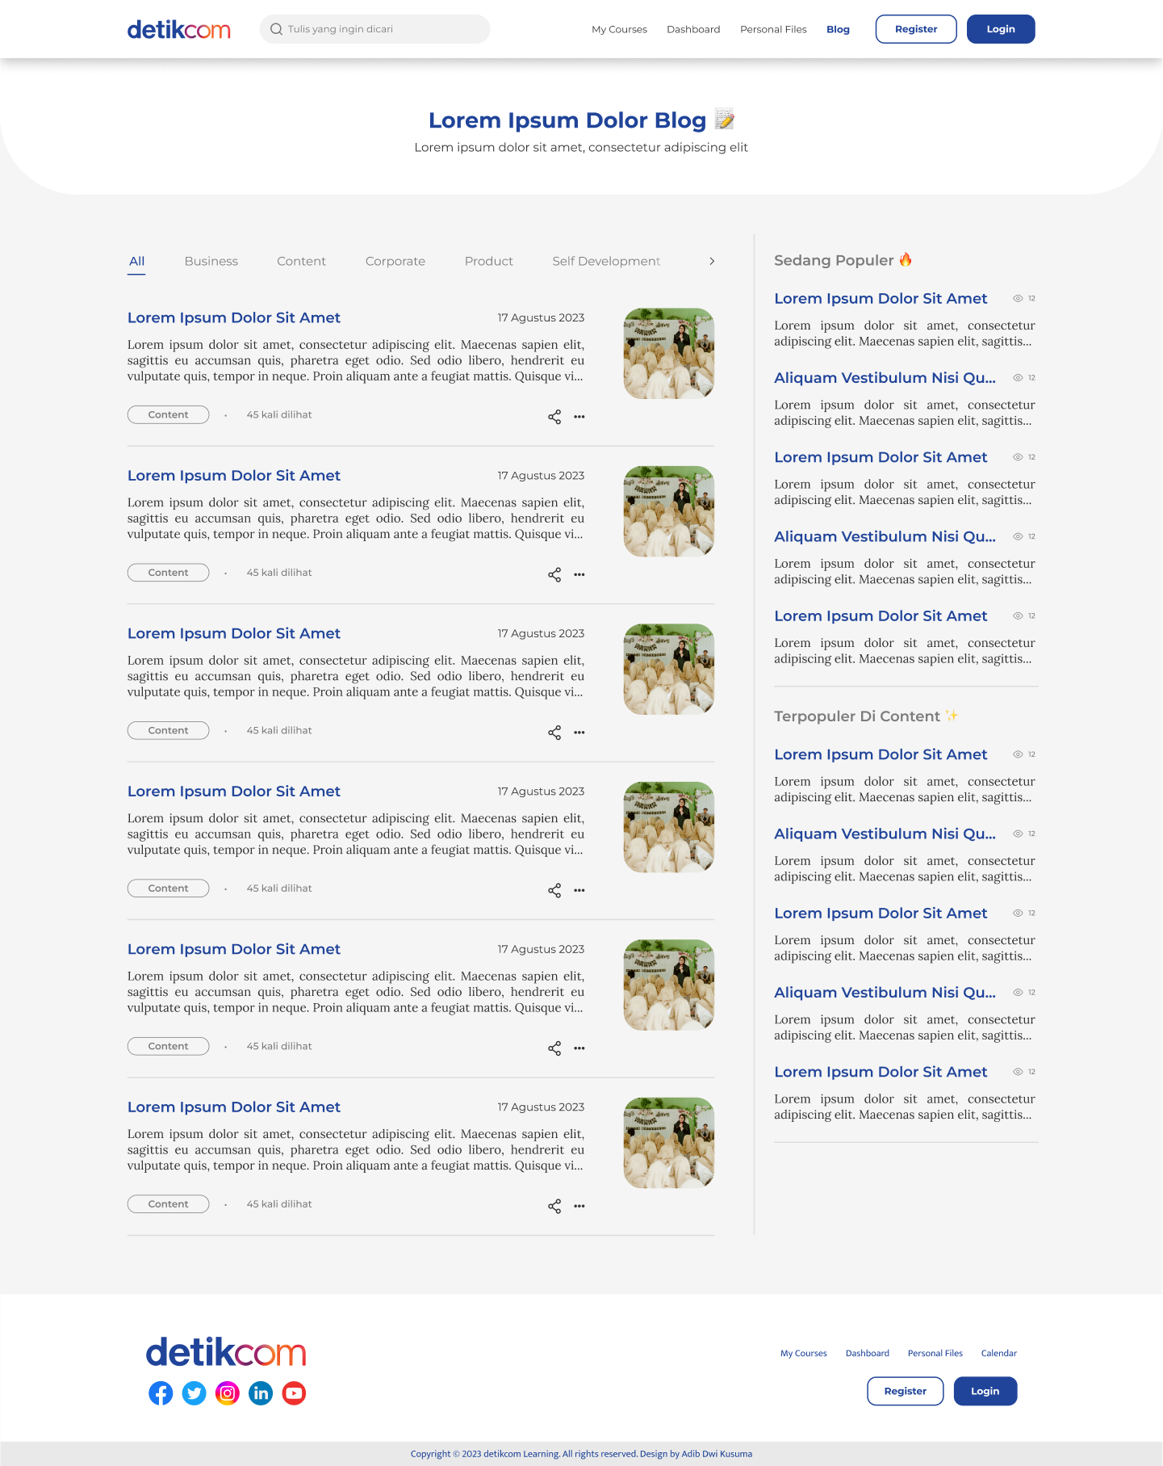Open the first blog post thumbnail
This screenshot has width=1163, height=1466.
point(669,353)
